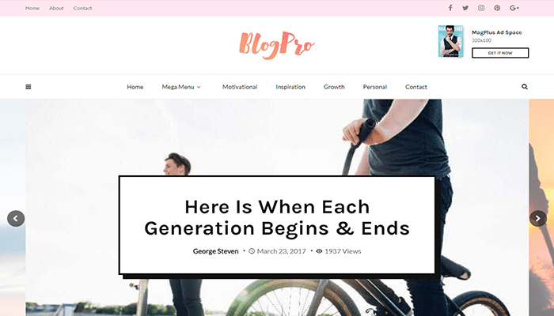Viewport: 554px width, 316px height.
Task: Open the About link in top bar
Action: coord(56,8)
